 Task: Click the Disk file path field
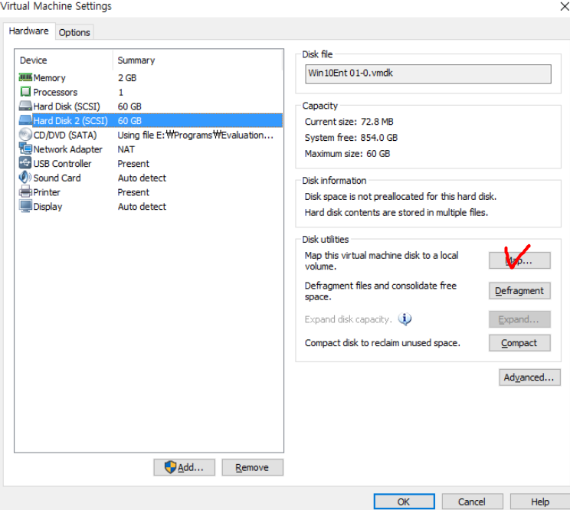point(427,74)
